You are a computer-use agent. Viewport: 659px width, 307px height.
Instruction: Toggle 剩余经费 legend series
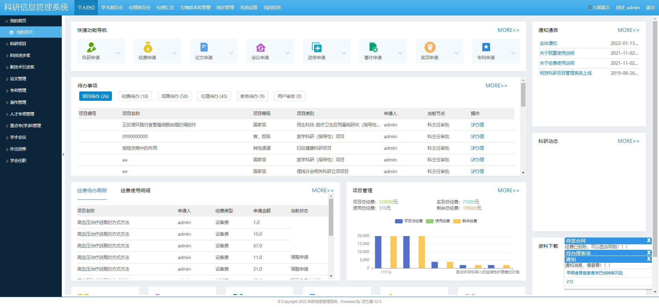(465, 221)
